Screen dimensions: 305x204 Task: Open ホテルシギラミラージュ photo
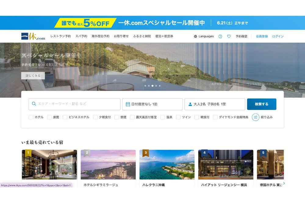[108, 165]
